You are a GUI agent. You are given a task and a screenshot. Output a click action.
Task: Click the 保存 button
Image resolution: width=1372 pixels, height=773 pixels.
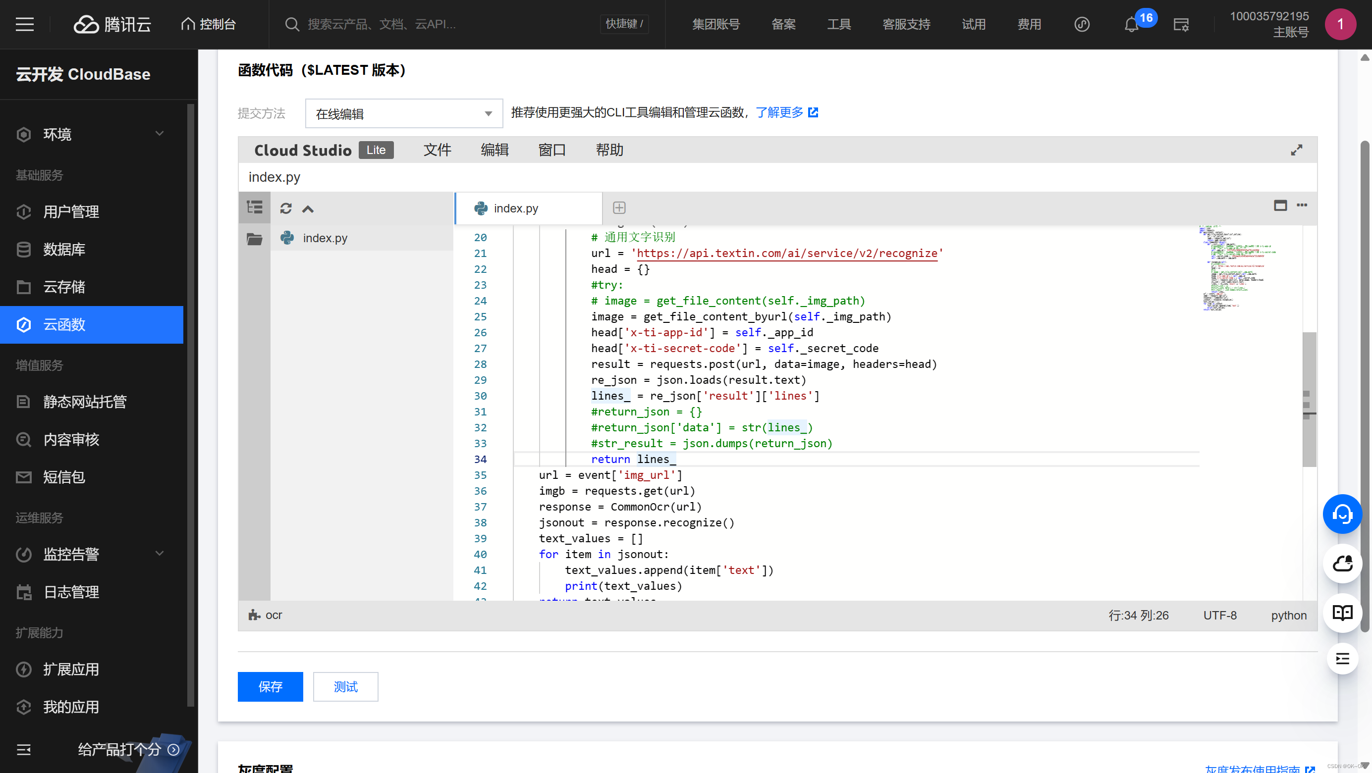[270, 687]
